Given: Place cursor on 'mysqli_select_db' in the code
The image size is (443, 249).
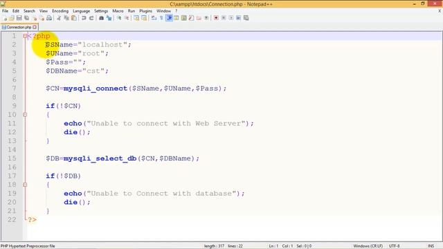Looking at the screenshot, I should pyautogui.click(x=100, y=158).
